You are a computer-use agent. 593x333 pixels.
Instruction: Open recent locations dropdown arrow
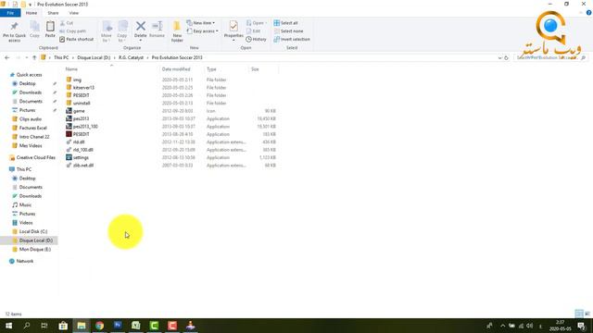[27, 57]
